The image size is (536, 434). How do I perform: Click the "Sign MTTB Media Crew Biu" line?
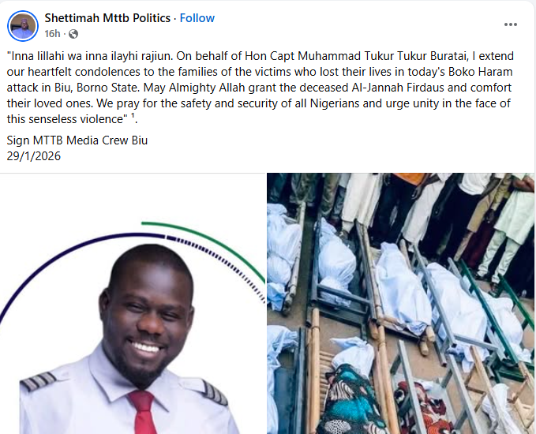(77, 140)
